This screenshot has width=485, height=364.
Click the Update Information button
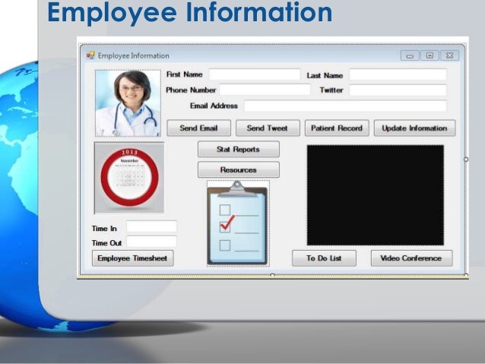pyautogui.click(x=415, y=128)
